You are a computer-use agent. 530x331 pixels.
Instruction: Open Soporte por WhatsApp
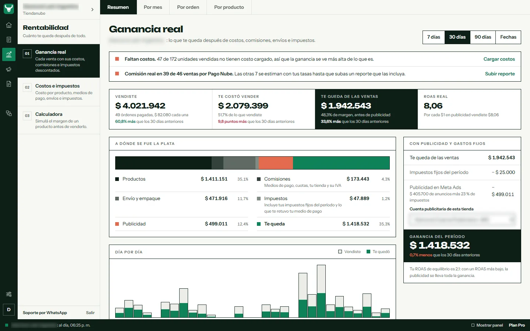click(x=45, y=313)
